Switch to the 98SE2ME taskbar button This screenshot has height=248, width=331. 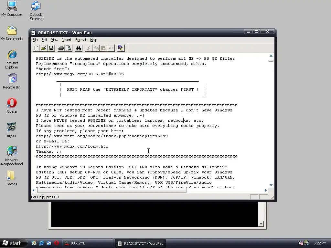pyautogui.click(x=88, y=243)
